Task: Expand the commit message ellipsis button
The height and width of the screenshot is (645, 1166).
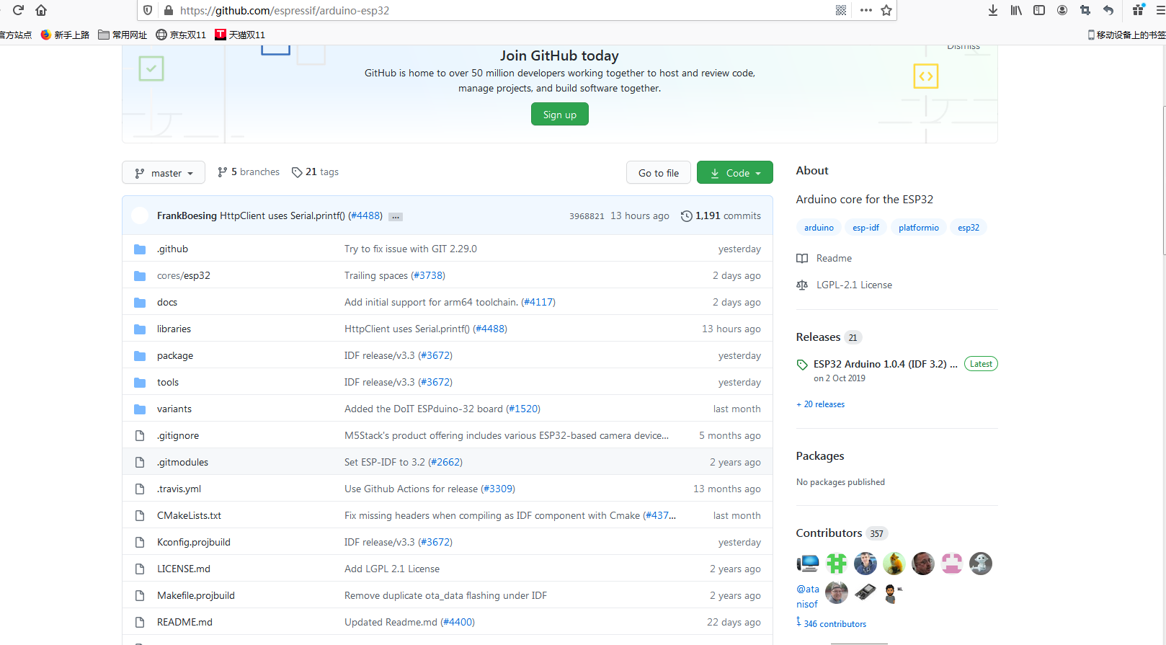Action: click(x=396, y=216)
